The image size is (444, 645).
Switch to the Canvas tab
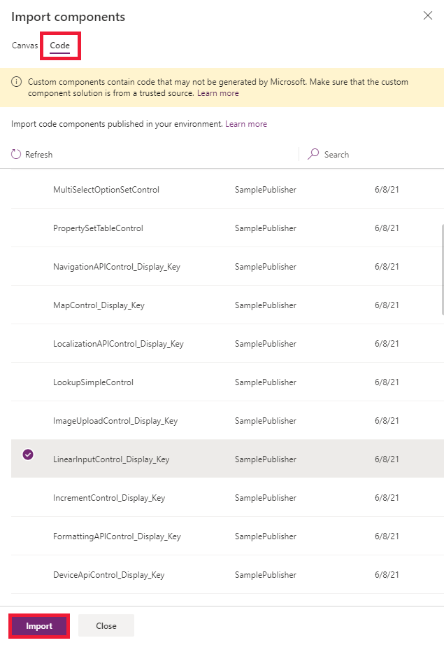coord(25,46)
